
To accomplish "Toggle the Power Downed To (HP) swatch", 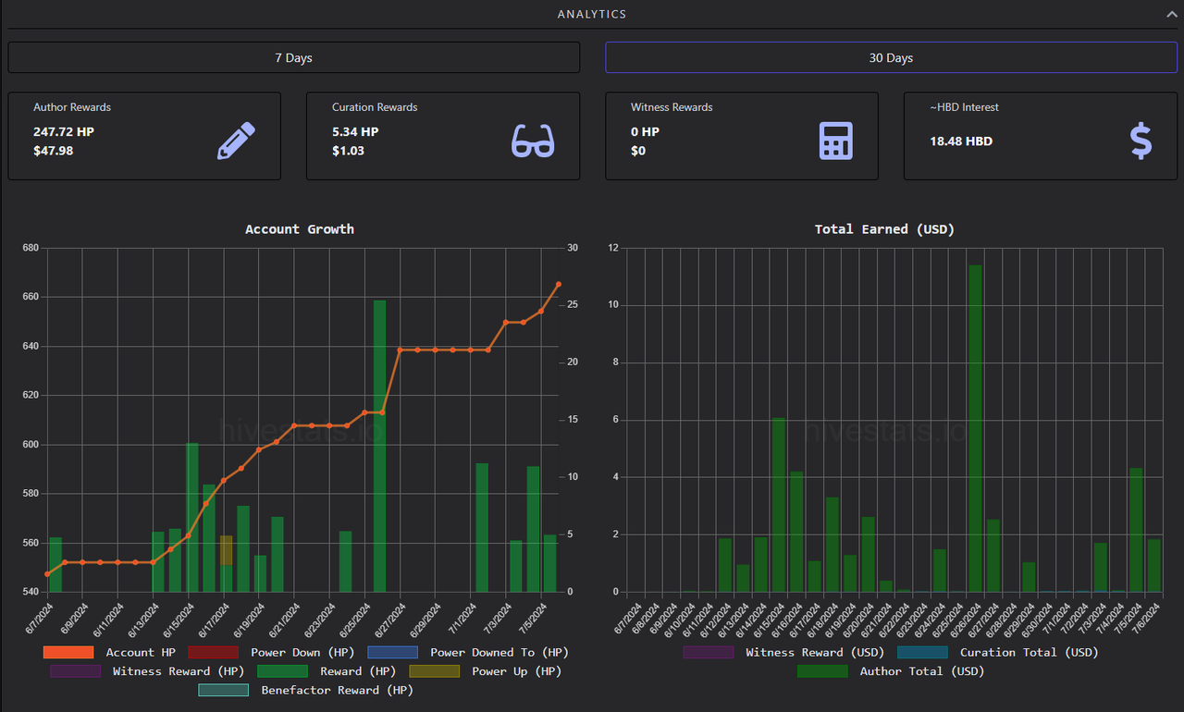I will pos(392,653).
